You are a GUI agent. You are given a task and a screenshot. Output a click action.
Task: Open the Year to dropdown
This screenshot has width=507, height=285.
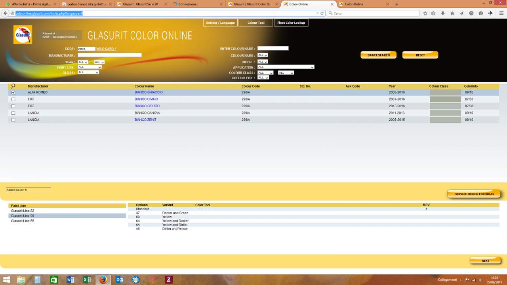pyautogui.click(x=99, y=62)
